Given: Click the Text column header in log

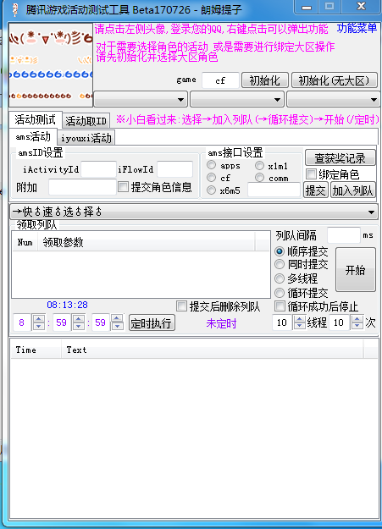Looking at the screenshot, I should pos(213,350).
